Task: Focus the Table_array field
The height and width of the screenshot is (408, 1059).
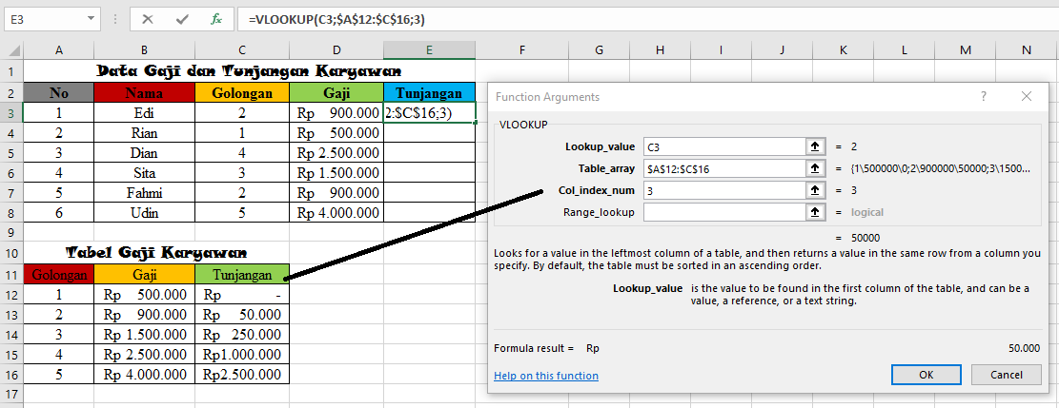Action: coord(724,168)
